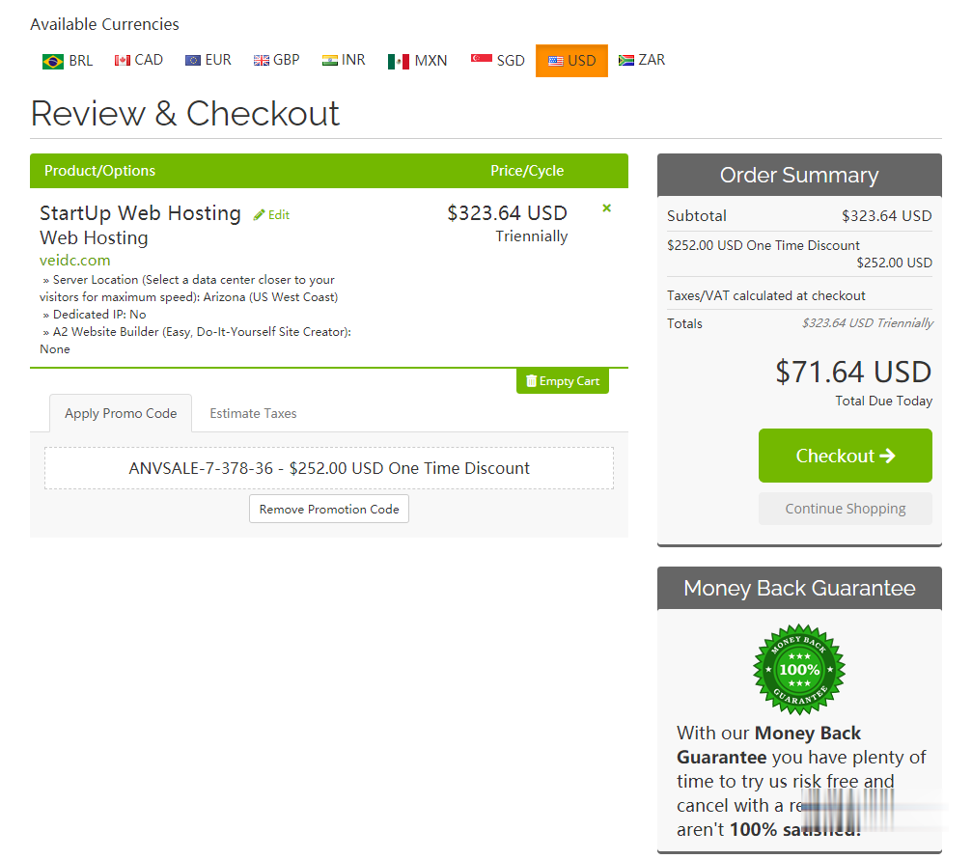Click Continue Shopping button
The image size is (972, 859).
[845, 509]
